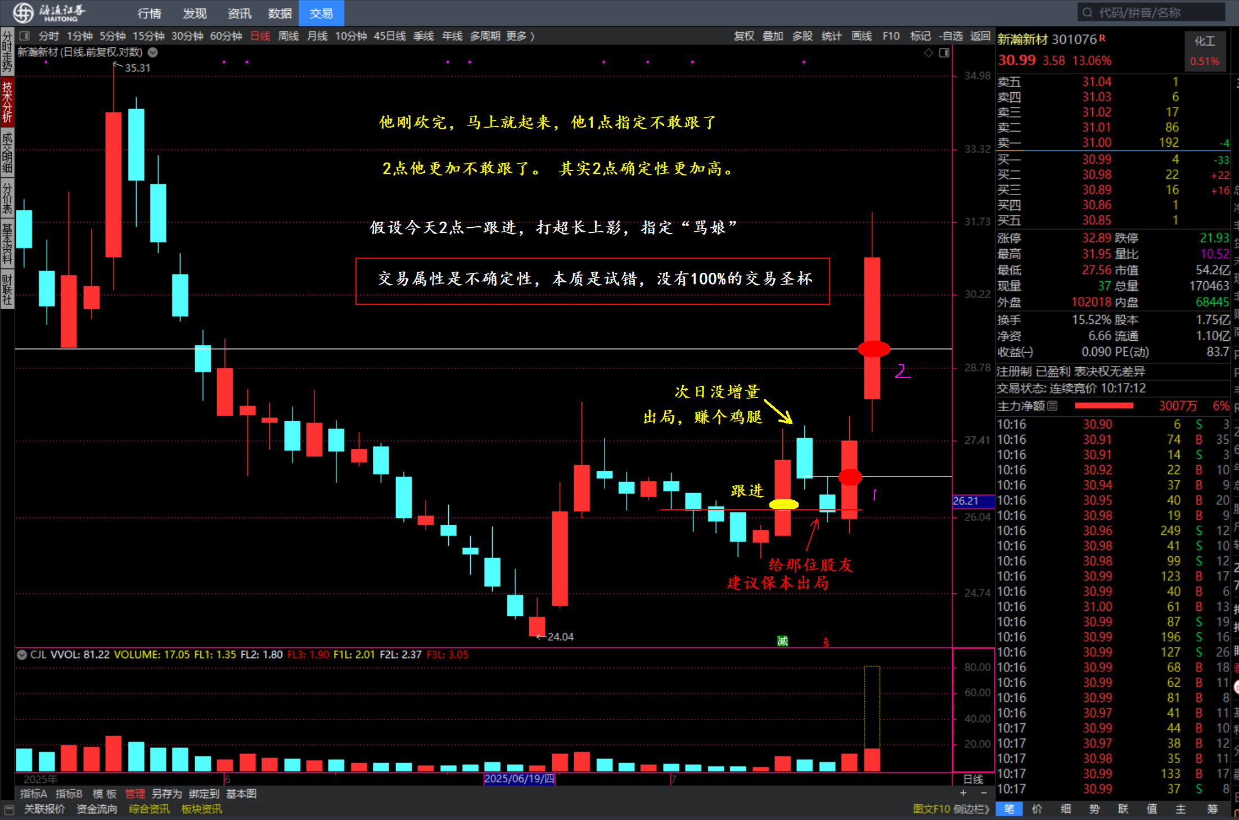Click the period toolbar panel toggle icon
This screenshot has width=1239, height=820.
pos(24,36)
